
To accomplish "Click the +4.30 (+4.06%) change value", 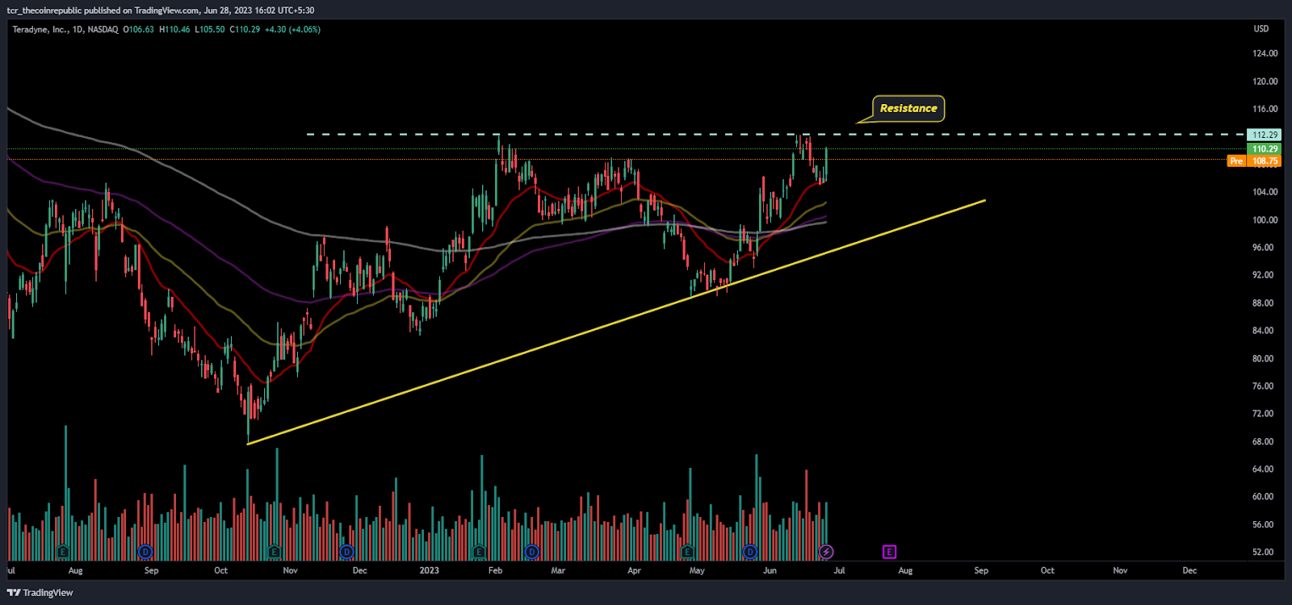I will [292, 29].
